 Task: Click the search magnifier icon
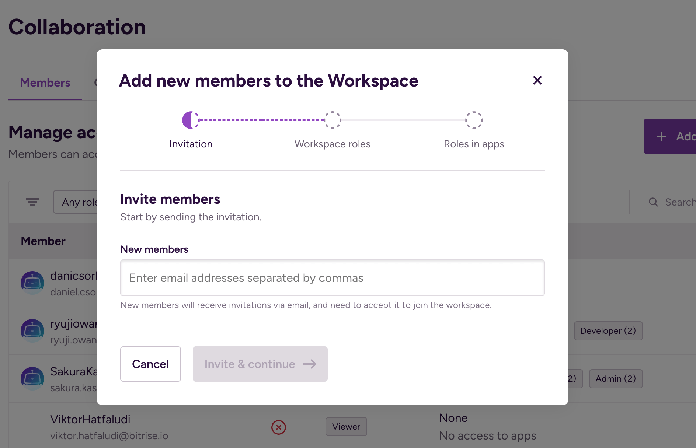click(653, 202)
